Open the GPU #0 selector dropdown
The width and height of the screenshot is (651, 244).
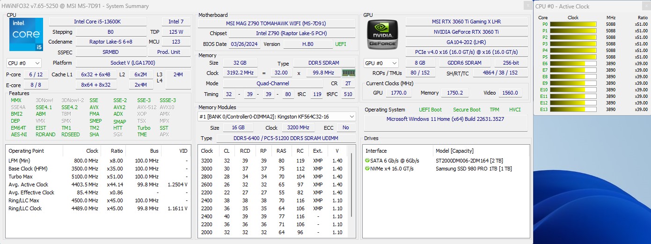381,63
